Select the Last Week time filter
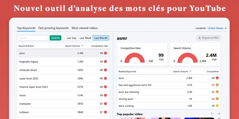This screenshot has width=239, height=119. pos(85,38)
